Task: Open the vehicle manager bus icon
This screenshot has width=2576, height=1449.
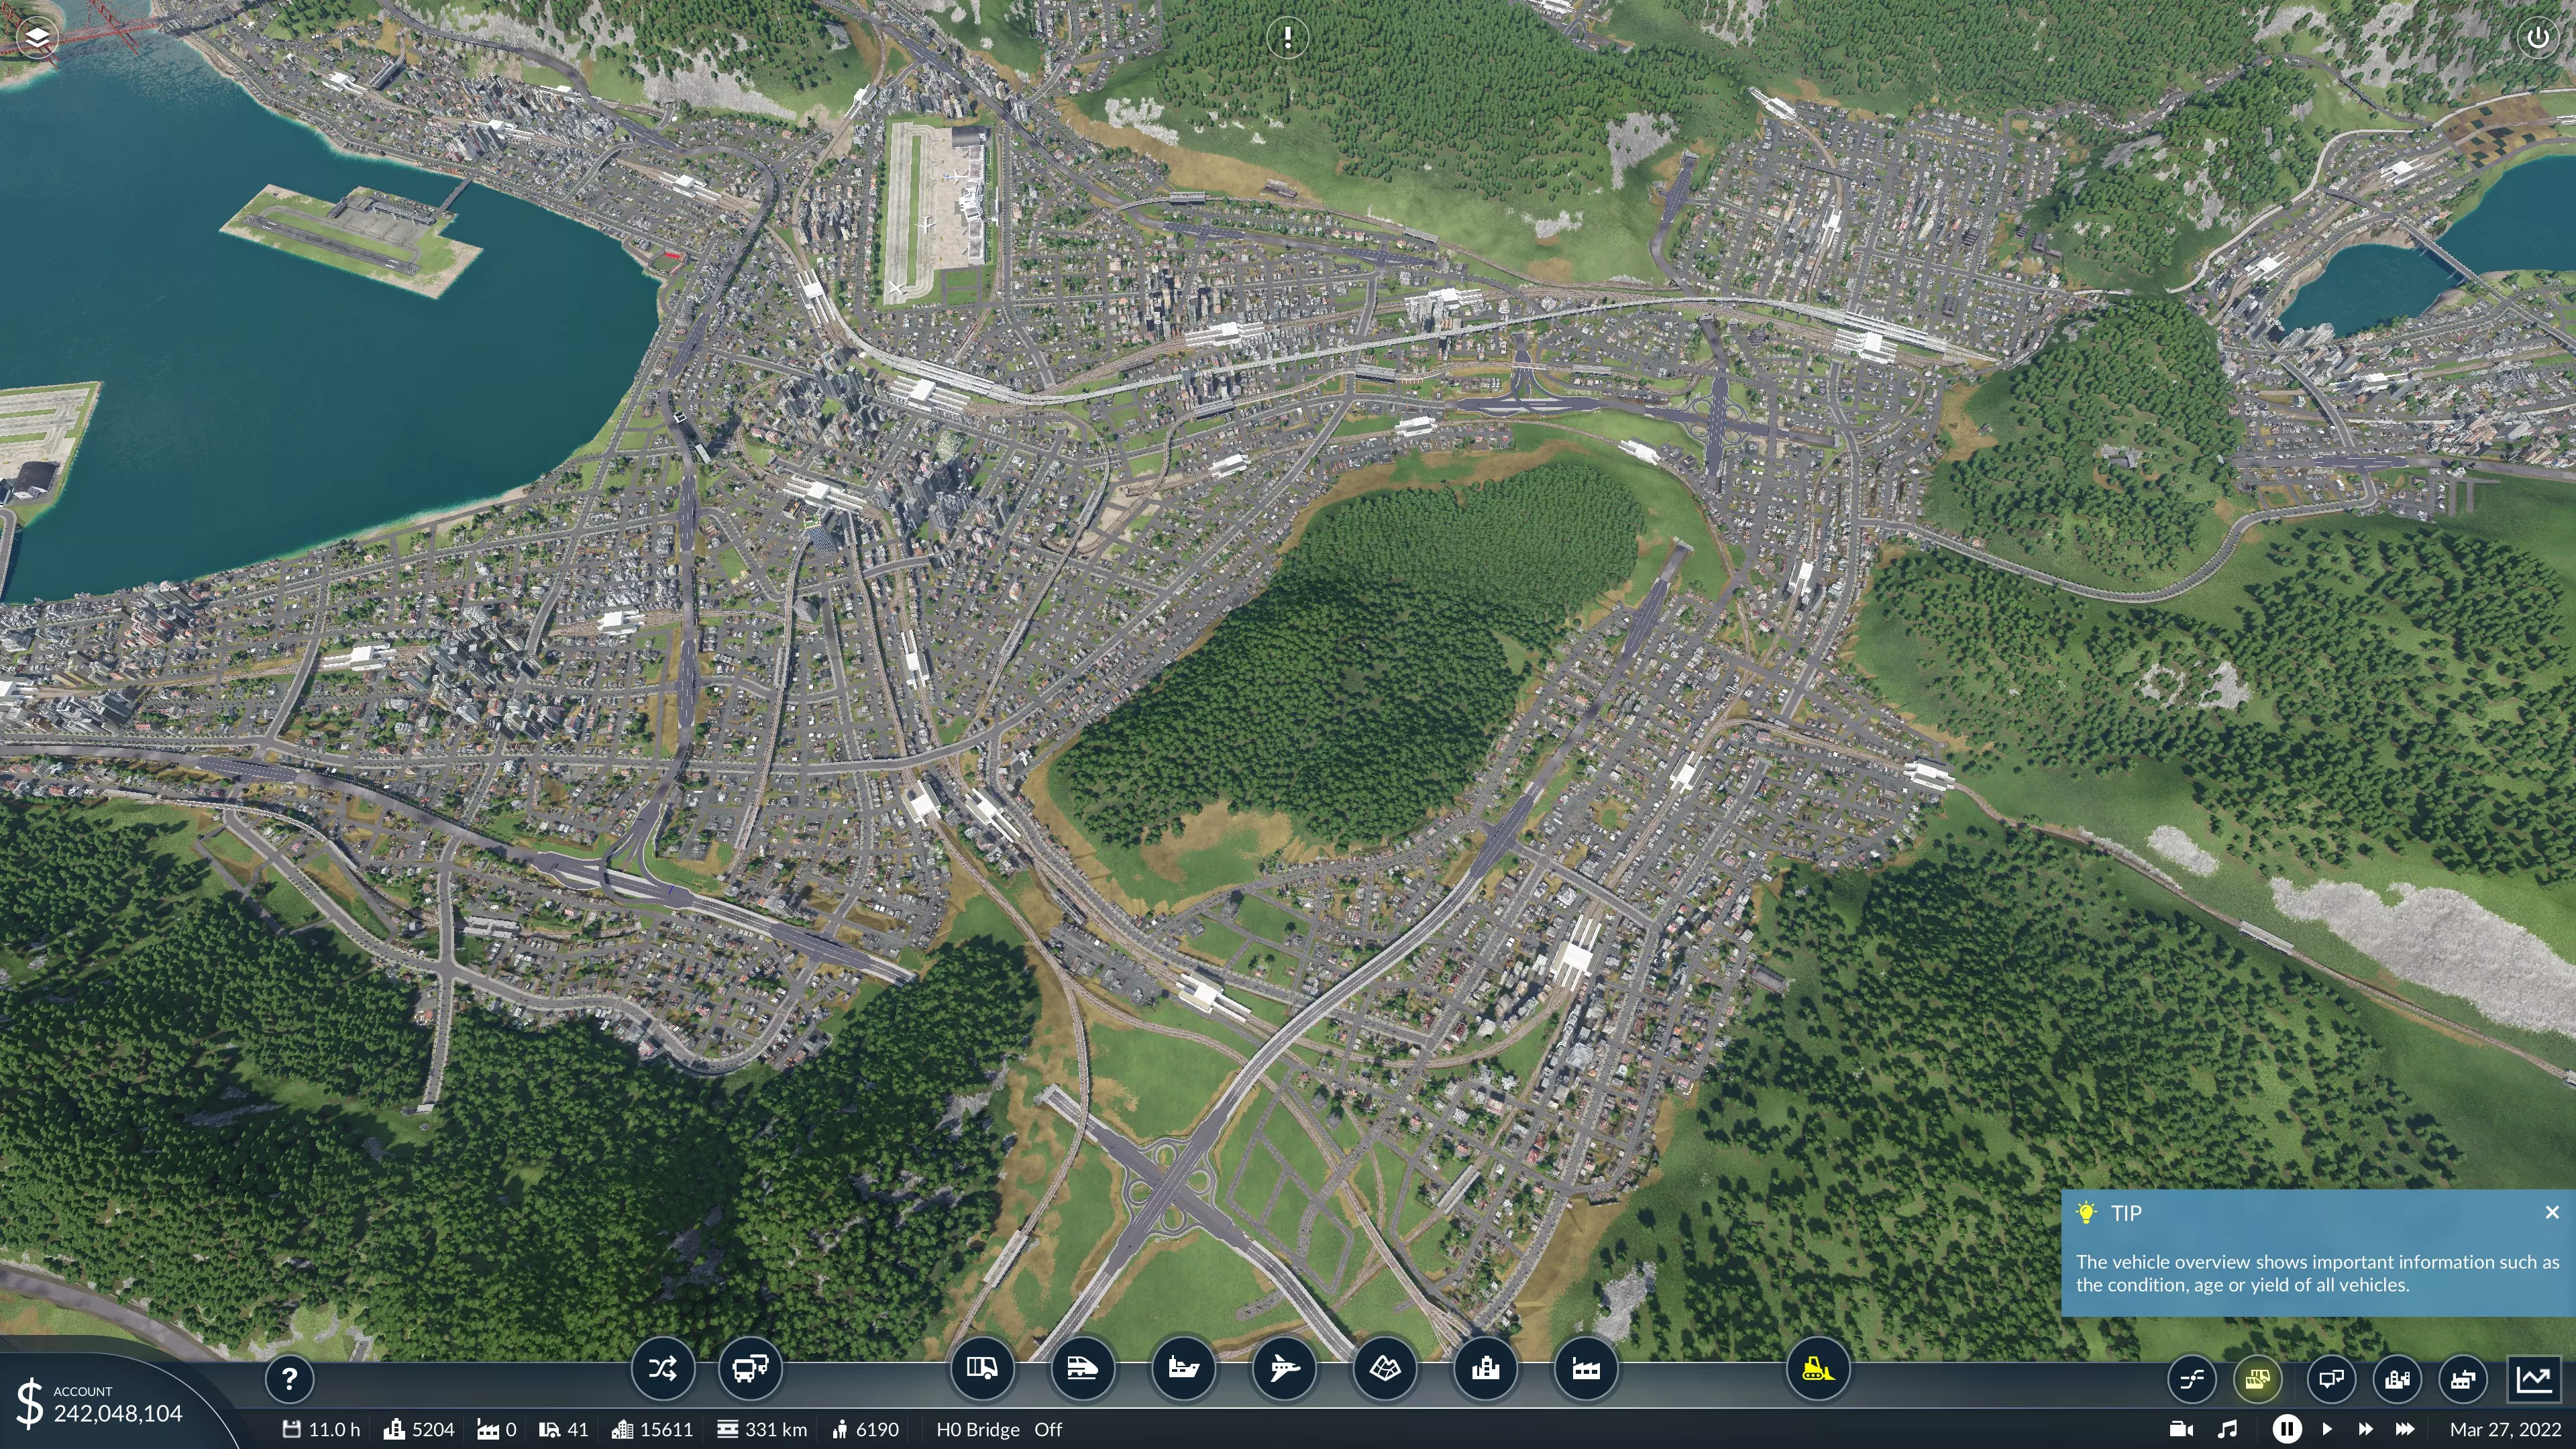Action: click(x=750, y=1368)
